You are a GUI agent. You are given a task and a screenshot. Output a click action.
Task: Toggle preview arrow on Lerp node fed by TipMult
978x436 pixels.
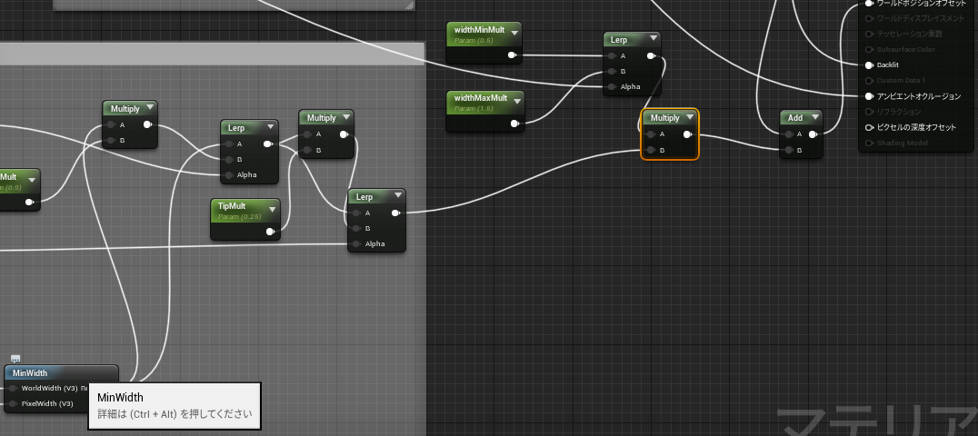tap(271, 127)
